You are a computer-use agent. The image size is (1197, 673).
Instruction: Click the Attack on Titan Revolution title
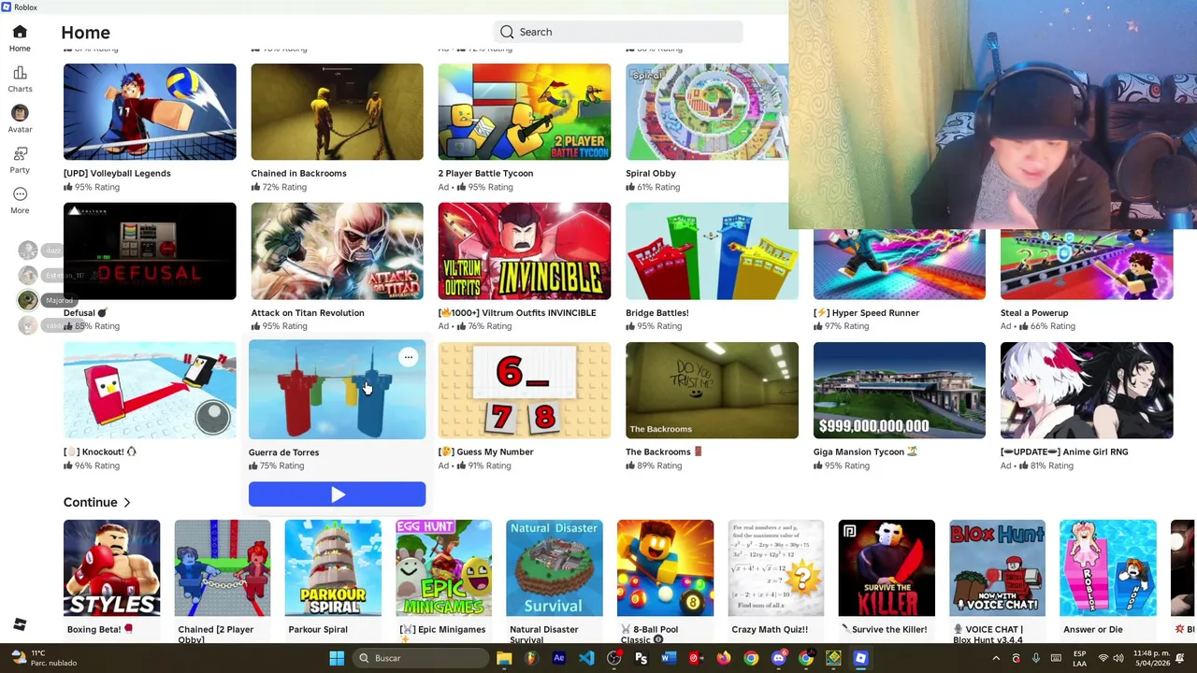pos(307,313)
